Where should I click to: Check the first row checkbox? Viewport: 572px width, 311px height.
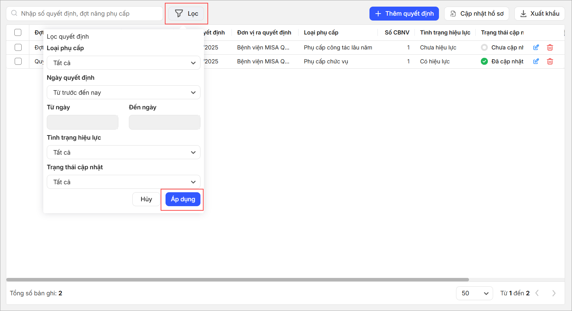18,47
